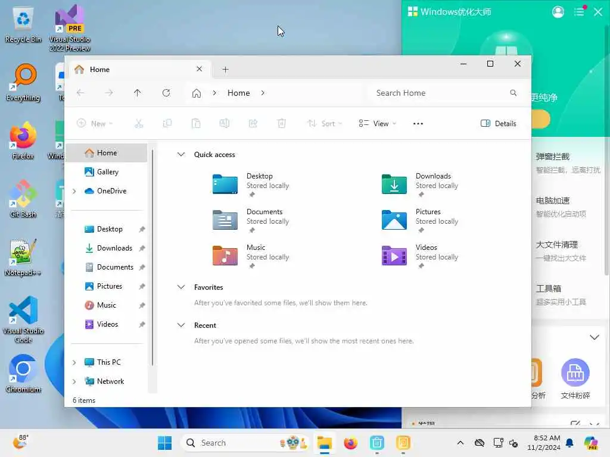The height and width of the screenshot is (457, 610).
Task: Click the chevron after Home in address bar
Action: [x=263, y=93]
